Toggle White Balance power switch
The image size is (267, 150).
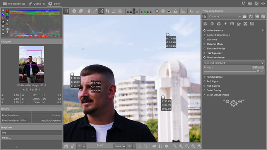coord(204,31)
